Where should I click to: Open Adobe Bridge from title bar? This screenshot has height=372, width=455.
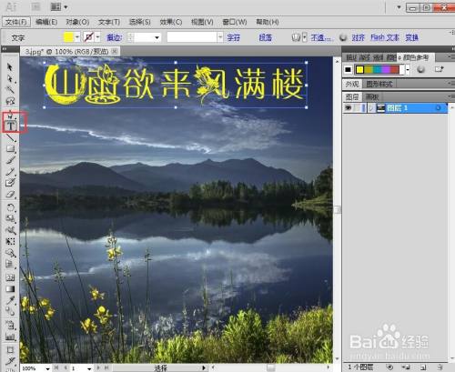pos(35,6)
